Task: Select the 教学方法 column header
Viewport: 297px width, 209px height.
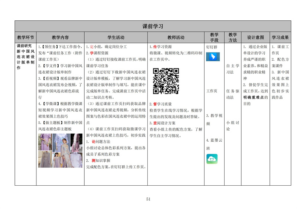Action: click(233, 37)
